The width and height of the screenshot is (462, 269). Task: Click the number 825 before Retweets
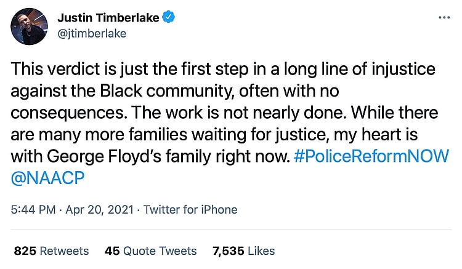click(x=25, y=251)
